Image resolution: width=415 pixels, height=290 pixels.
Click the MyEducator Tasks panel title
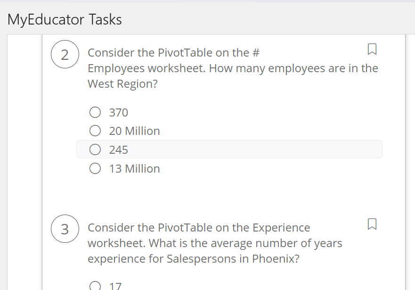[x=65, y=19]
